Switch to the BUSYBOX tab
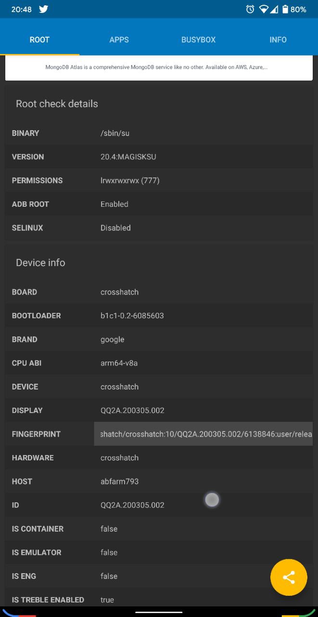This screenshot has width=318, height=617. click(198, 40)
